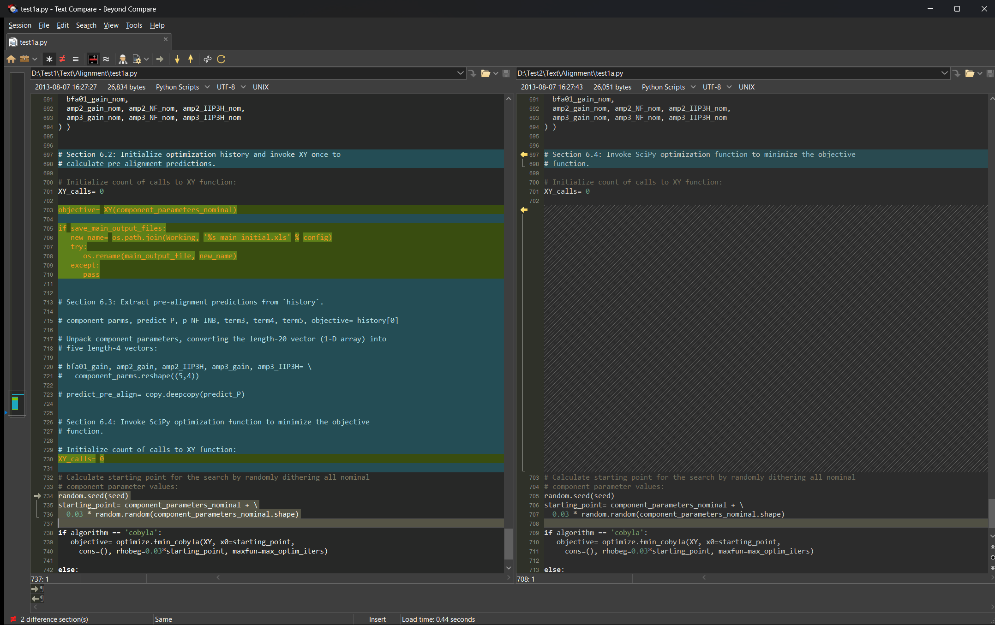Click left pane vertical scrollbar thumb

[509, 543]
